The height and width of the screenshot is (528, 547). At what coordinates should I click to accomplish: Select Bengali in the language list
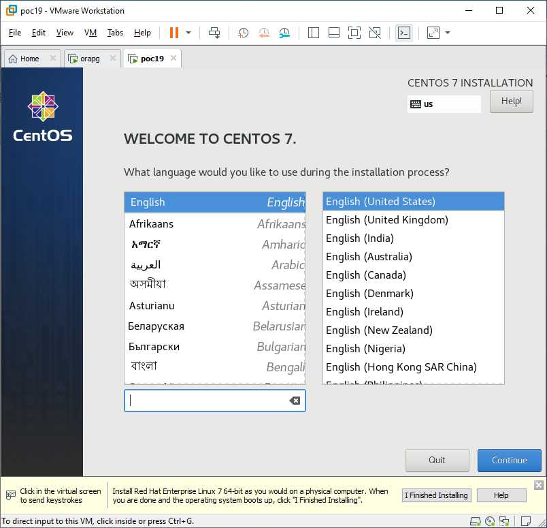[215, 367]
